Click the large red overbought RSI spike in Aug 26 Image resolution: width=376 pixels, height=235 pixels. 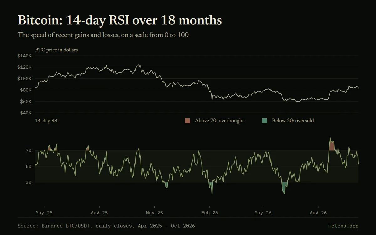(332, 145)
